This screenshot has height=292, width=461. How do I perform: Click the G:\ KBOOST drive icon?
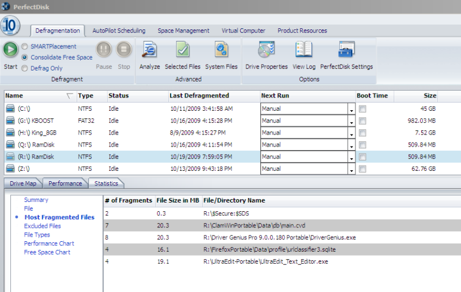tap(10, 121)
